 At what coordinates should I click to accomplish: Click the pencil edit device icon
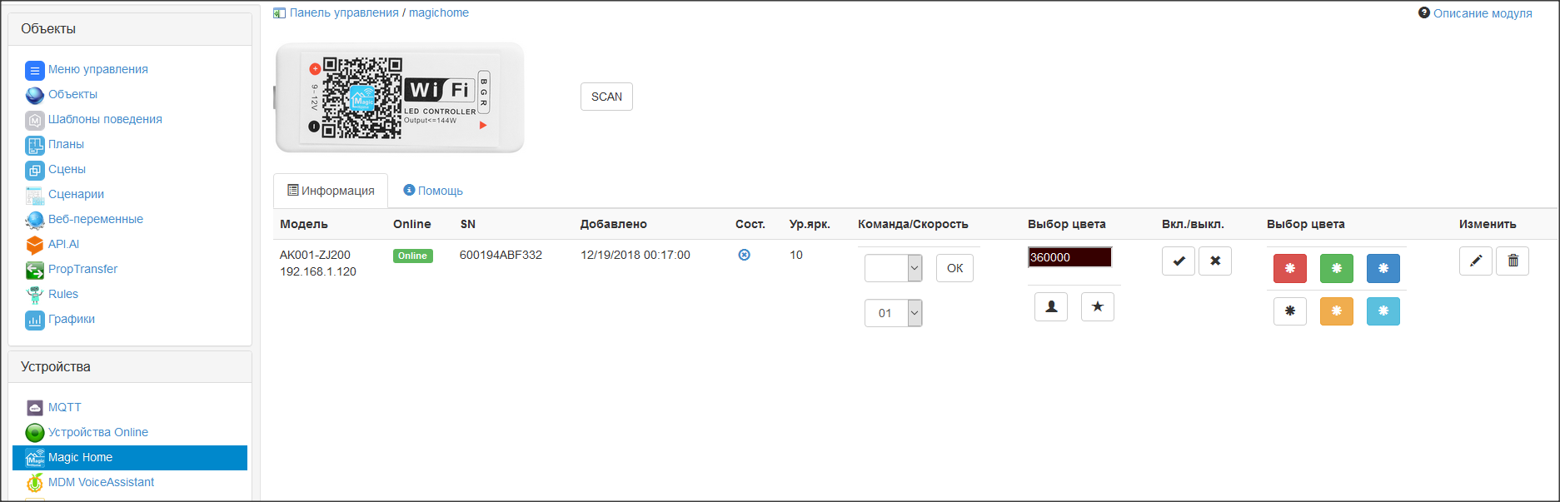1475,261
